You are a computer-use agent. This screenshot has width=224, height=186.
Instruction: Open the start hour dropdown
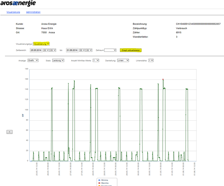(x=46, y=50)
